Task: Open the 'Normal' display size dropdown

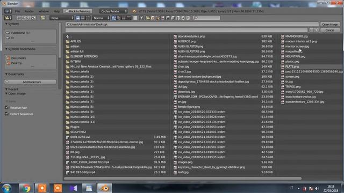Action: coord(101,18)
